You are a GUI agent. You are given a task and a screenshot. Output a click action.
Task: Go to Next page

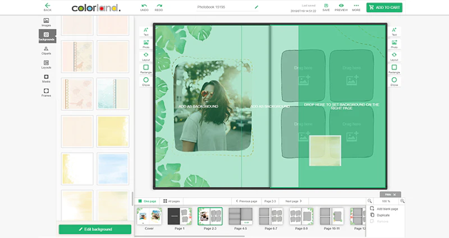point(294,201)
